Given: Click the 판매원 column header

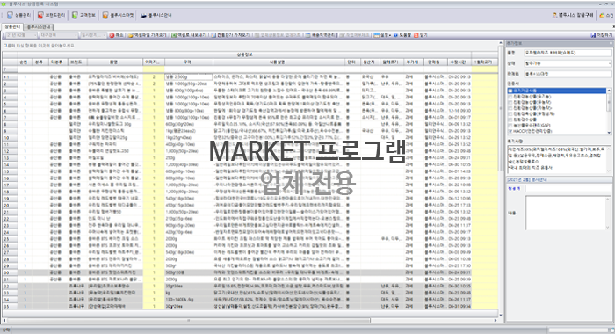Looking at the screenshot, I should coord(435,62).
